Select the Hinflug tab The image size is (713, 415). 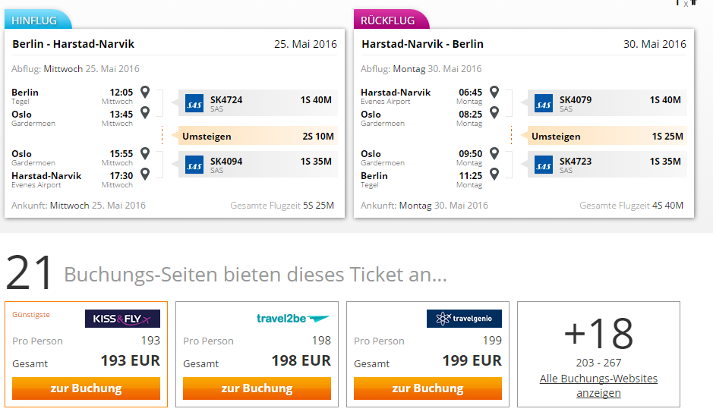click(37, 20)
